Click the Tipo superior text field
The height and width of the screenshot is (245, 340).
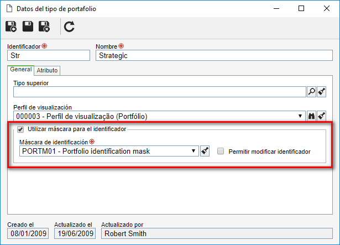(x=160, y=92)
